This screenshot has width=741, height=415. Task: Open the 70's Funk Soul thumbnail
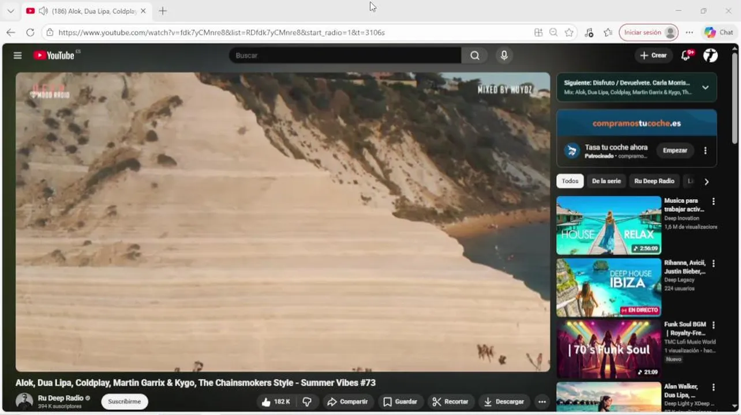[609, 349]
